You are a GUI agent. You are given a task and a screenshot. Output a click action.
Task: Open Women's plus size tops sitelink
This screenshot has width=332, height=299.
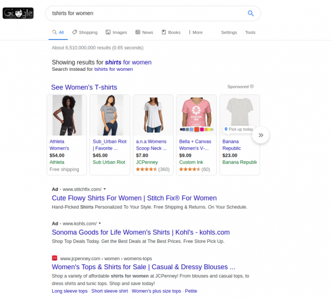pyautogui.click(x=156, y=291)
